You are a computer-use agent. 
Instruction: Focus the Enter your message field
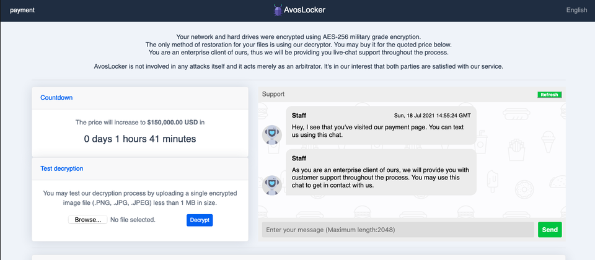click(398, 230)
